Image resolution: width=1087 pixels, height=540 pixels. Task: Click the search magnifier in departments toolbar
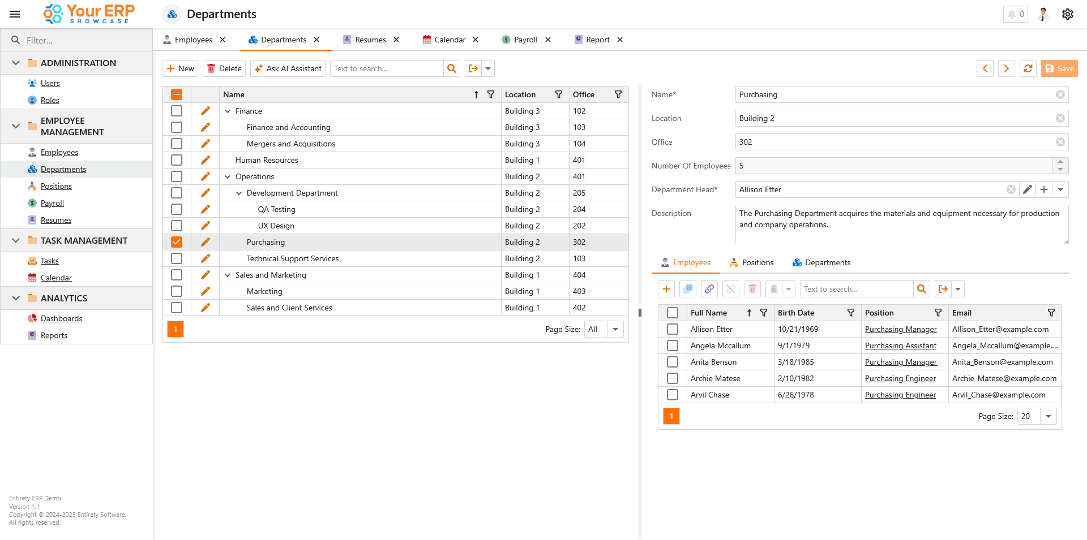coord(452,68)
